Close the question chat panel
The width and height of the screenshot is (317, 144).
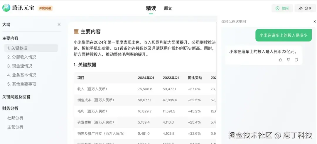click(315, 22)
